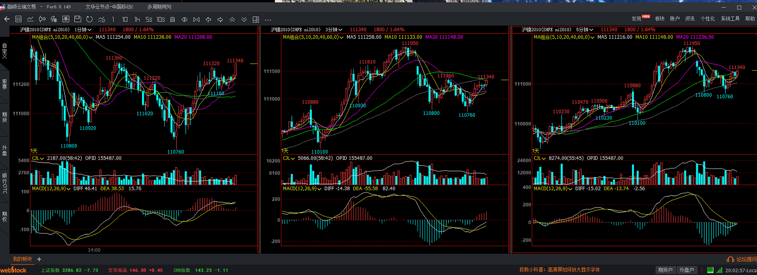The width and height of the screenshot is (757, 275).
Task: Open the 系统工具 menu
Action: coord(730,19)
